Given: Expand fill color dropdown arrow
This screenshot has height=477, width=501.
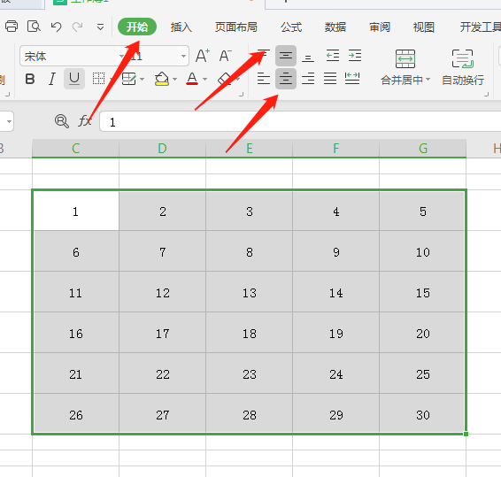Looking at the screenshot, I should pyautogui.click(x=174, y=79).
